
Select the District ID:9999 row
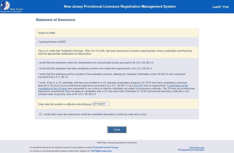pos(47,33)
